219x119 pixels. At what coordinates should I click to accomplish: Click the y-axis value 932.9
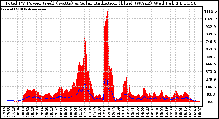pos(211,27)
